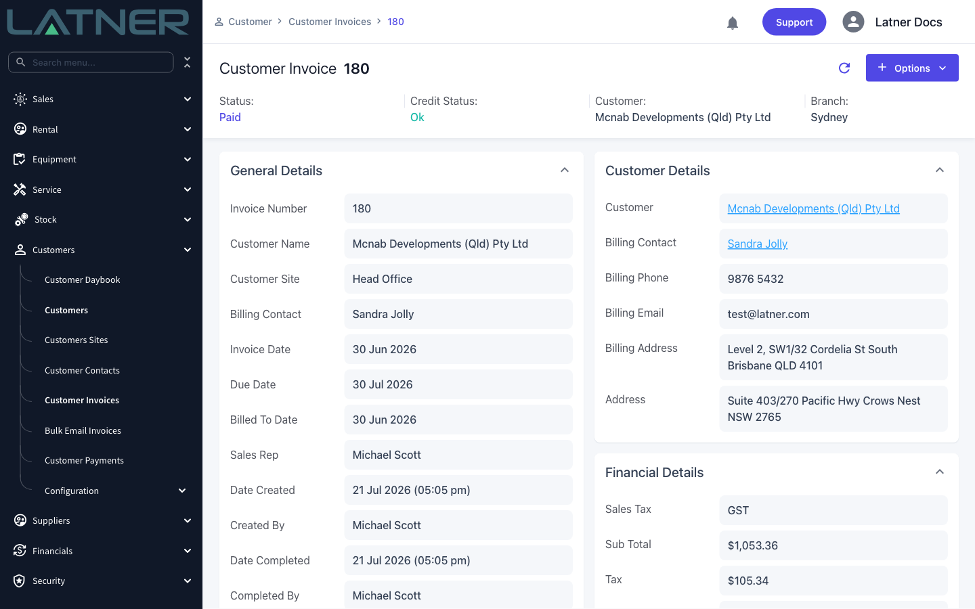Expand the Rental menu chevron

click(188, 129)
